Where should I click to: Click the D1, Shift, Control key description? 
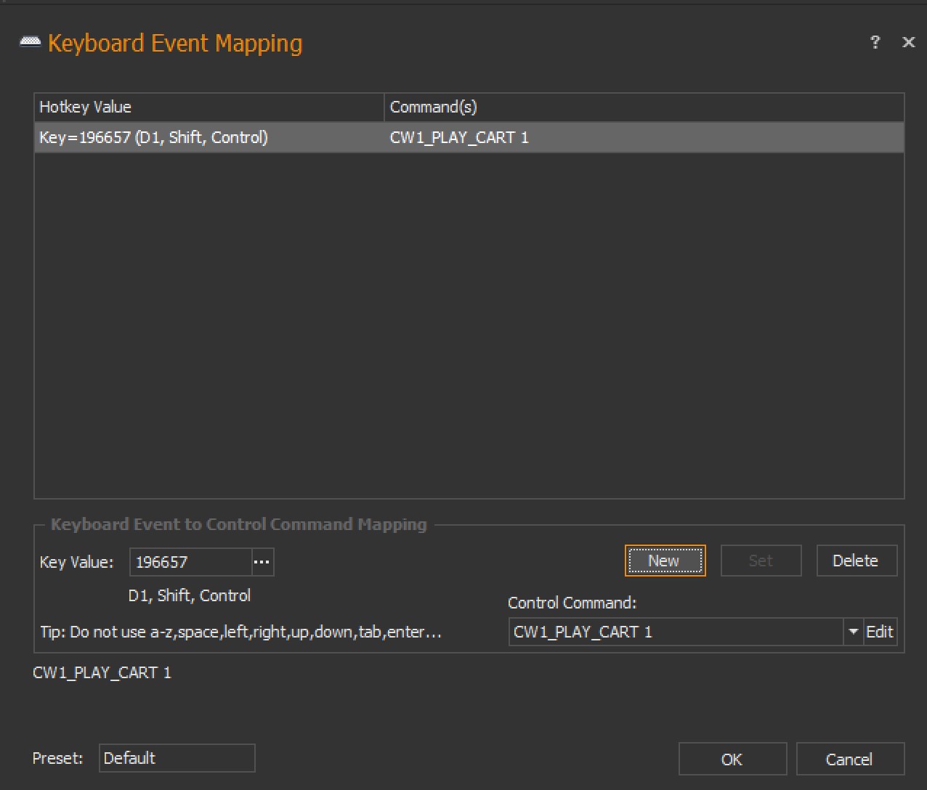[x=190, y=595]
